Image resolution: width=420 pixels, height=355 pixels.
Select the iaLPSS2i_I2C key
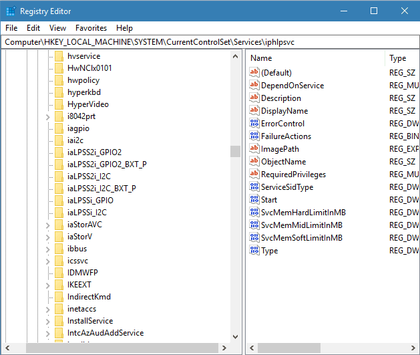[89, 176]
